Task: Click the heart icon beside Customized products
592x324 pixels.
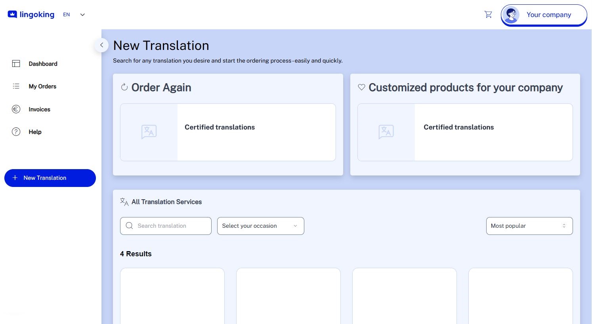Action: pyautogui.click(x=361, y=87)
